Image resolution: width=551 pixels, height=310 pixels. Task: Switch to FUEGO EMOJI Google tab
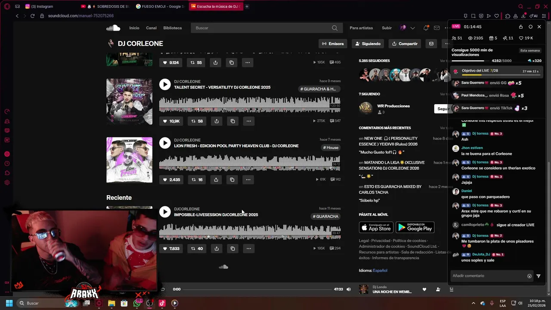point(160,6)
